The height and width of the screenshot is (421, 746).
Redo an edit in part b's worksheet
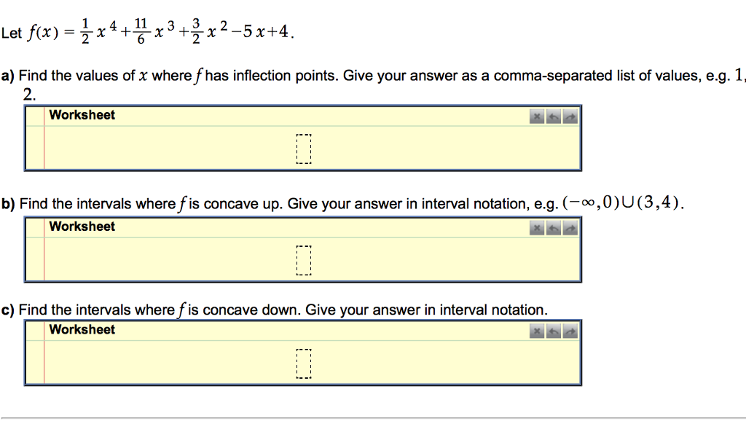570,228
